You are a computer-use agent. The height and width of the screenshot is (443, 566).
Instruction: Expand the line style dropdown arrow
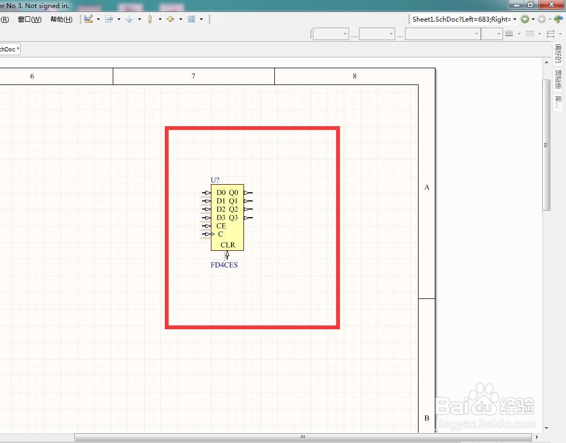[539, 34]
